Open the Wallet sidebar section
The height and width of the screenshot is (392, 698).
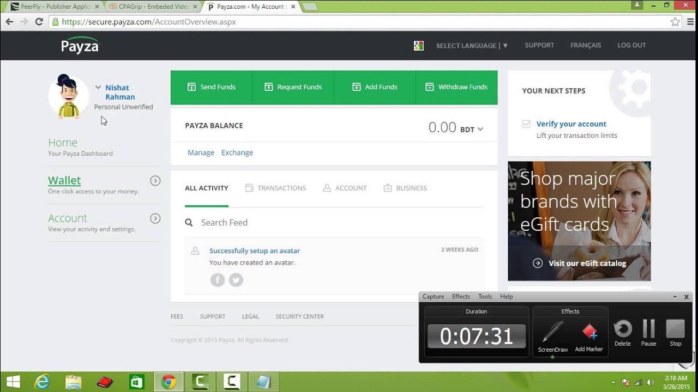(x=64, y=180)
